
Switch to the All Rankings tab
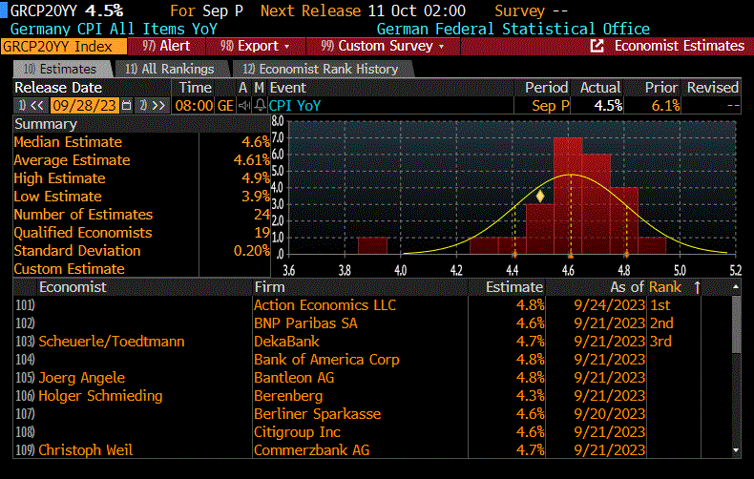click(170, 70)
